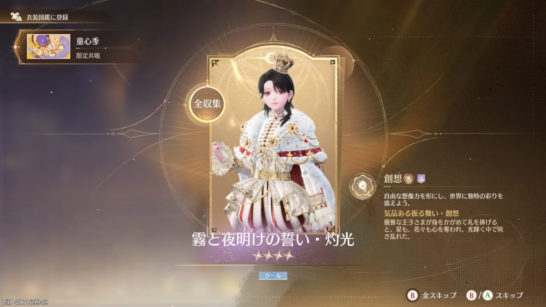Click the outfit name 霧と夜明けの誓い・灼光
Image resolution: width=546 pixels, height=307 pixels.
pyautogui.click(x=273, y=239)
